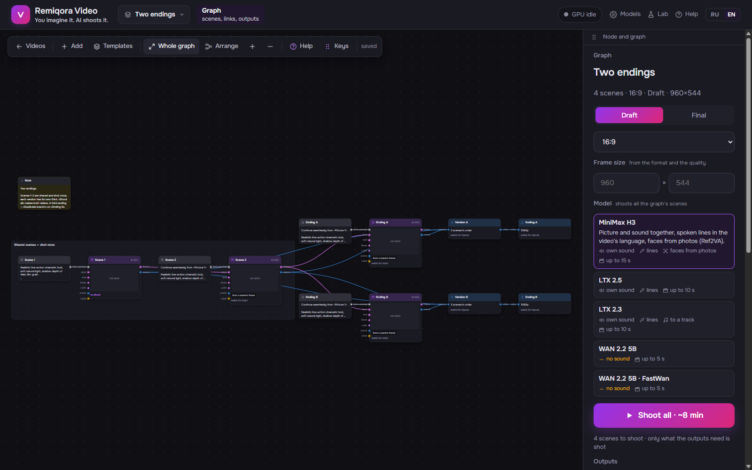Screen dimensions: 752x470
Task: Choose the WAN 2.2 5B model
Action: coord(664,353)
